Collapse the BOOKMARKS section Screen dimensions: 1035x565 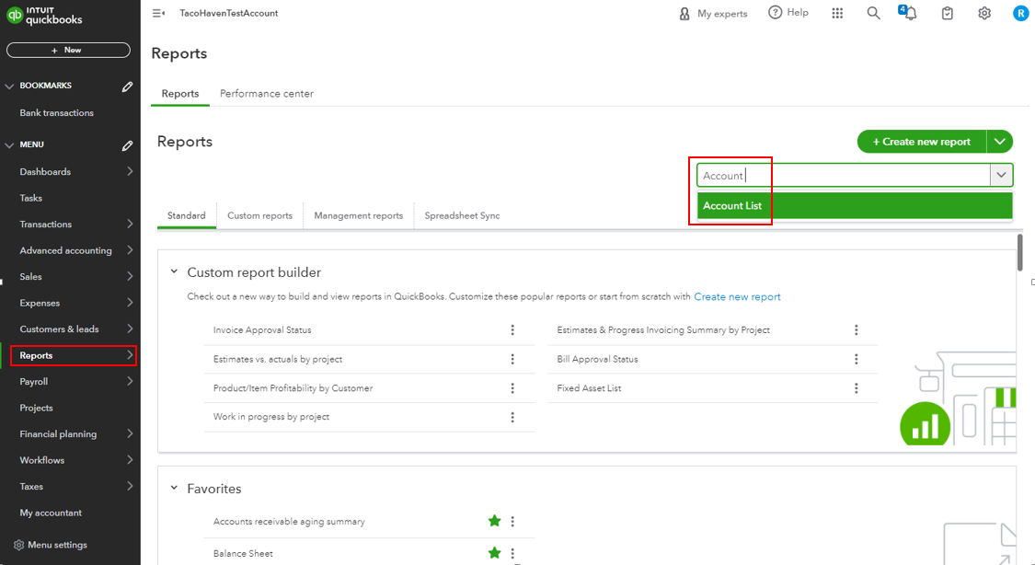[x=9, y=86]
